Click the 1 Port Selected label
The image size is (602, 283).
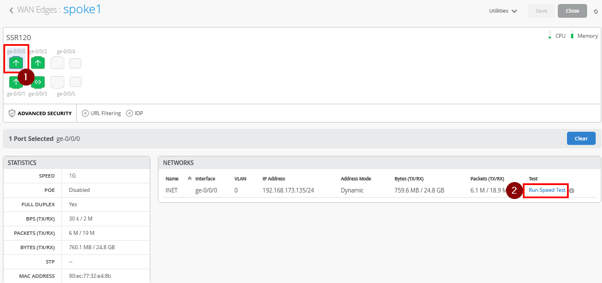[31, 139]
